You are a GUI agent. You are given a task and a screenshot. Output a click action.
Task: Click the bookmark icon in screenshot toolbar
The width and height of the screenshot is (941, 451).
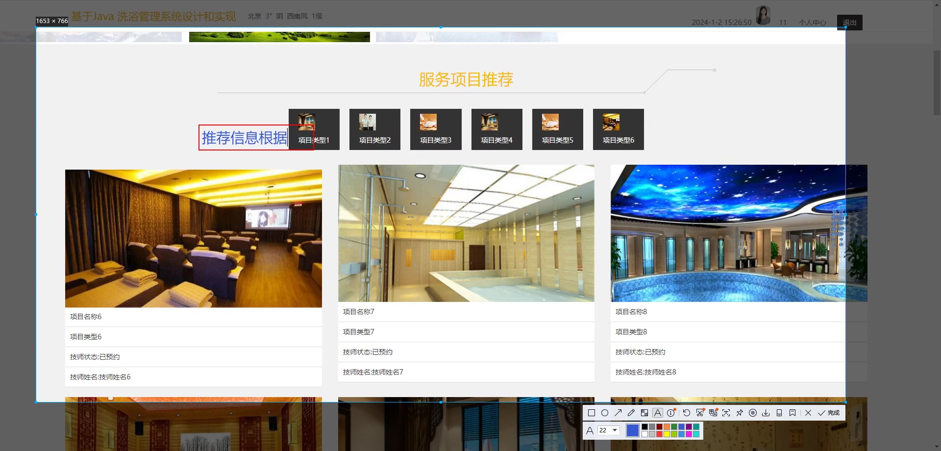(792, 413)
